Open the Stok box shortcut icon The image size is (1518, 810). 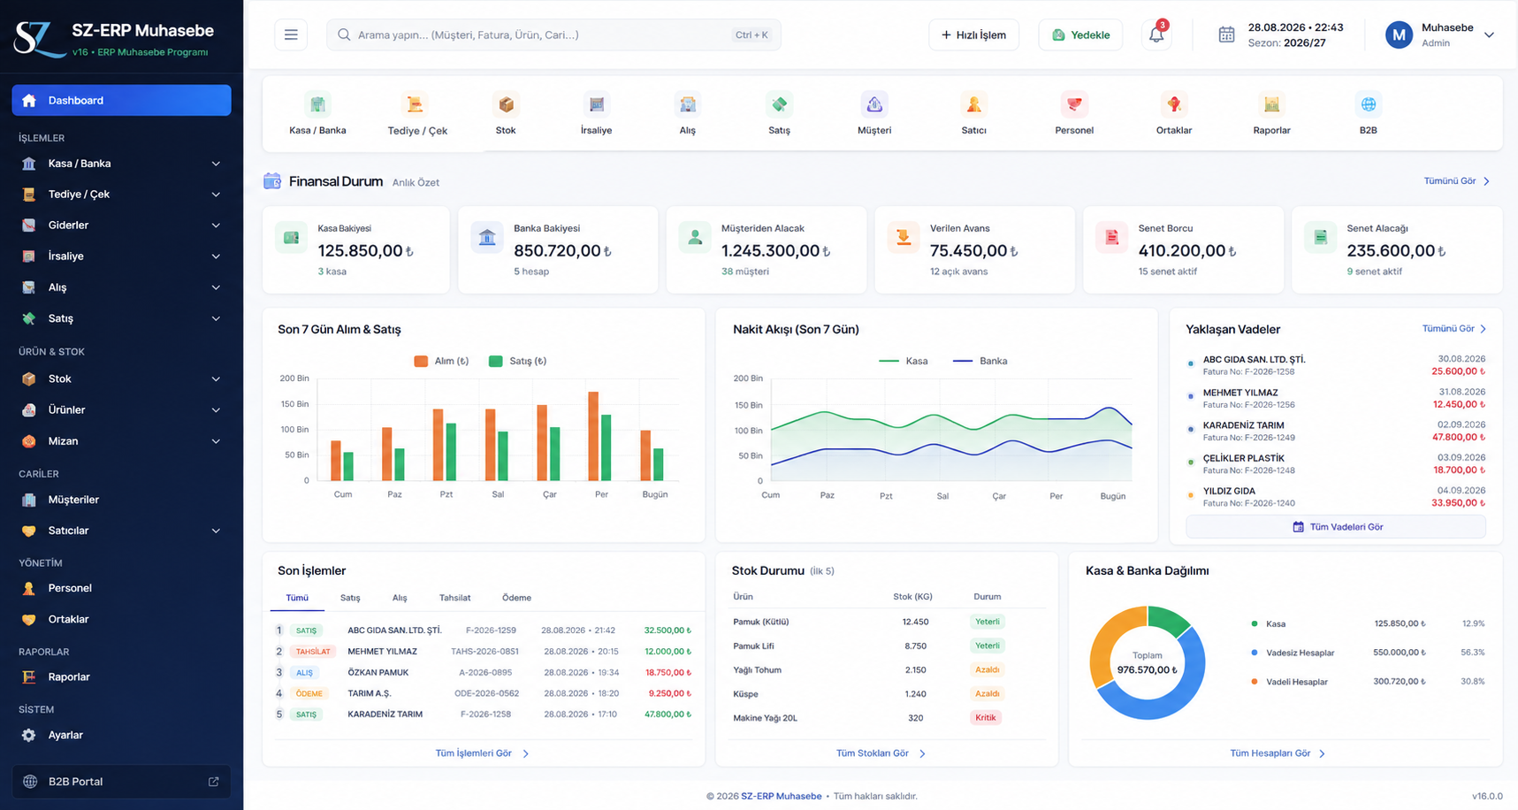[x=506, y=104]
